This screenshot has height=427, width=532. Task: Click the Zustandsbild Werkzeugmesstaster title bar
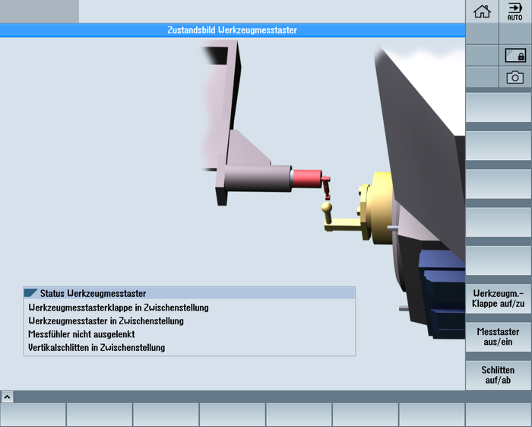click(232, 30)
